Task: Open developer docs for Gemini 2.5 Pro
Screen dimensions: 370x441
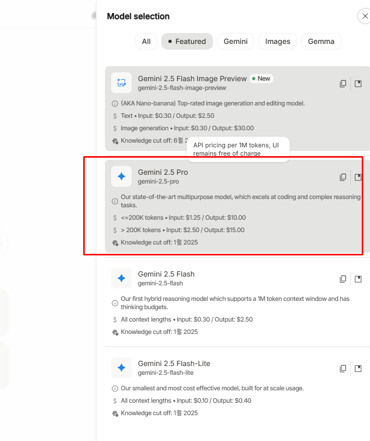Action: [358, 177]
